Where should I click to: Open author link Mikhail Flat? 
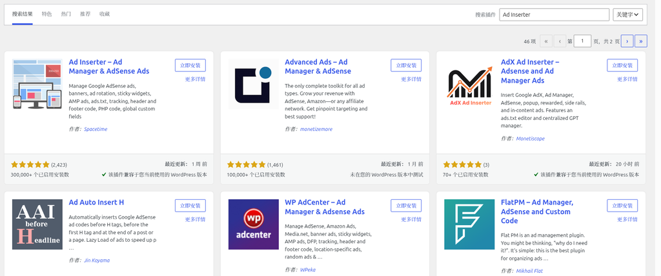click(529, 271)
